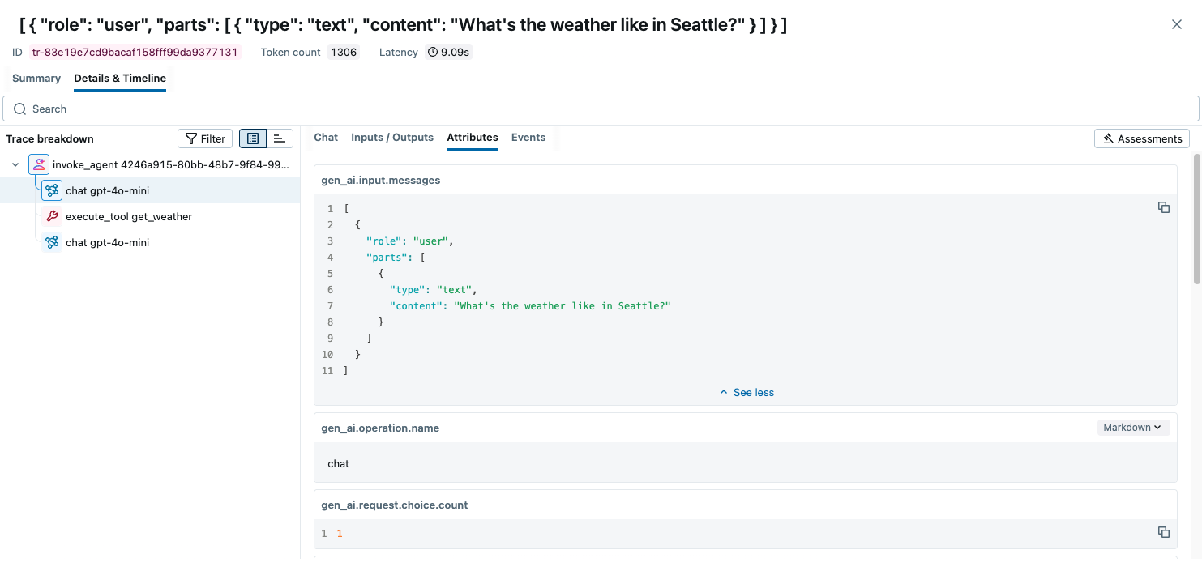Click the first chat gpt-4o-mini model icon

pos(52,191)
